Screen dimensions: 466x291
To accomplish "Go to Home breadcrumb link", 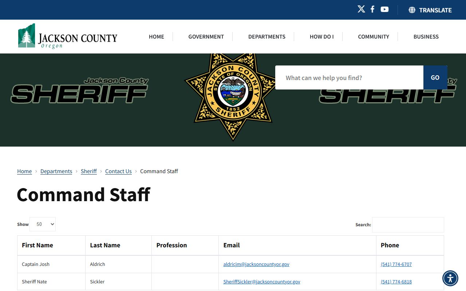I will pos(24,171).
